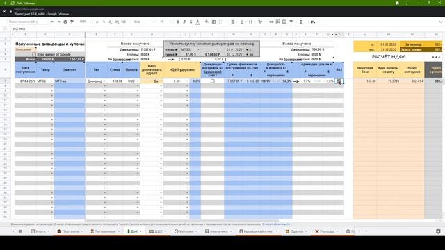
Task: Switch to the 'Расходы' sheet tab
Action: [326, 231]
